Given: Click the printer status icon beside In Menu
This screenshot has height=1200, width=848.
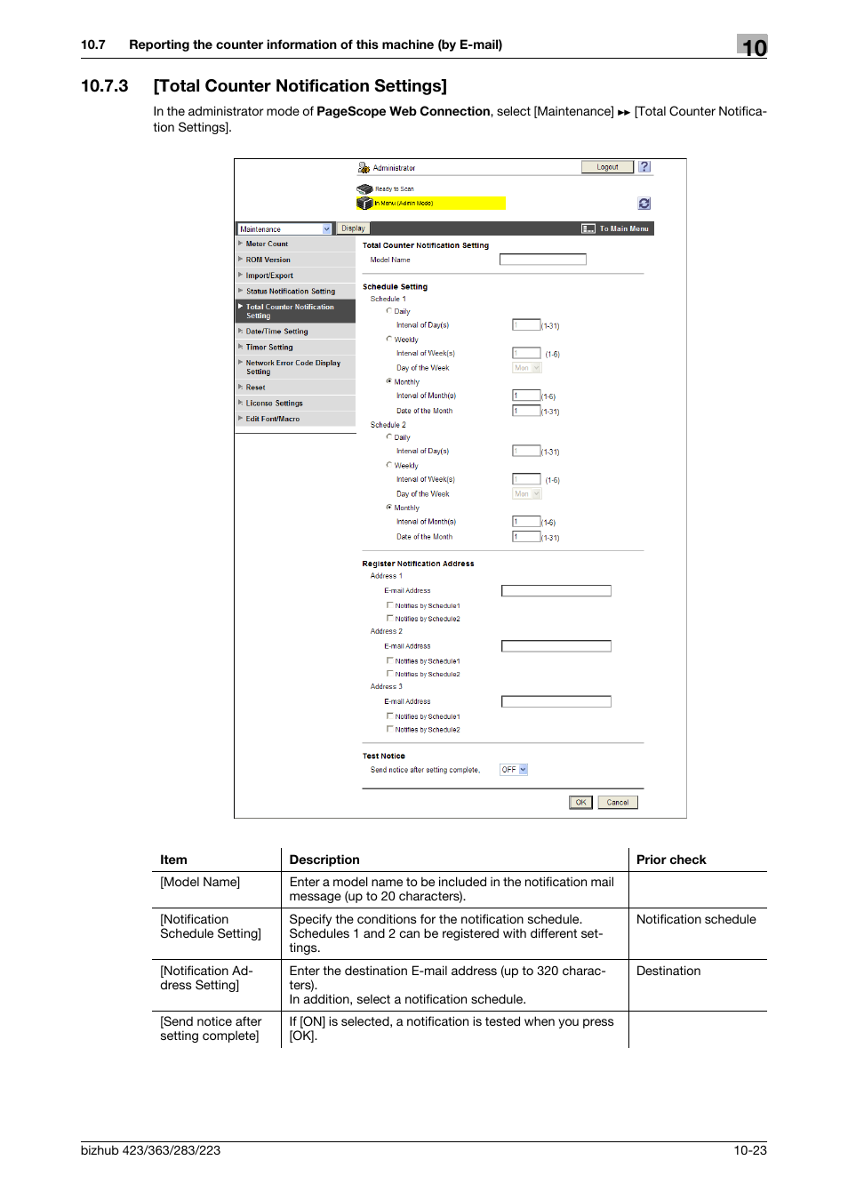Looking at the screenshot, I should (x=364, y=203).
